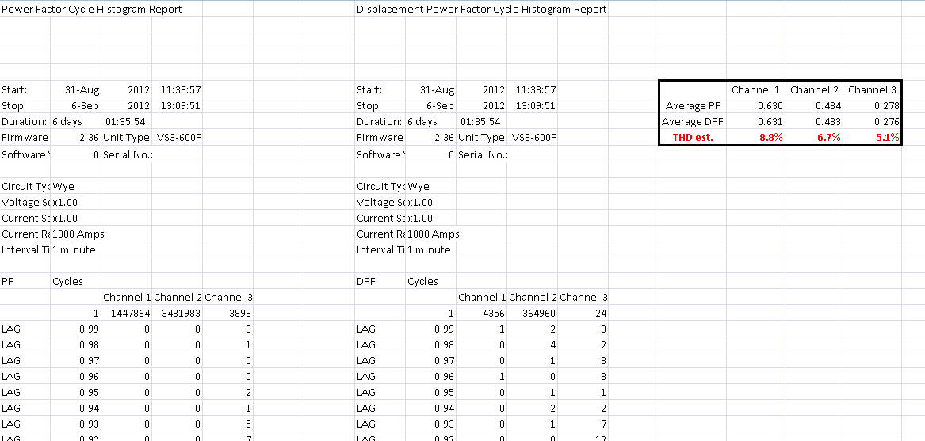Click the Average DPF label cell
The height and width of the screenshot is (441, 925).
click(x=692, y=122)
